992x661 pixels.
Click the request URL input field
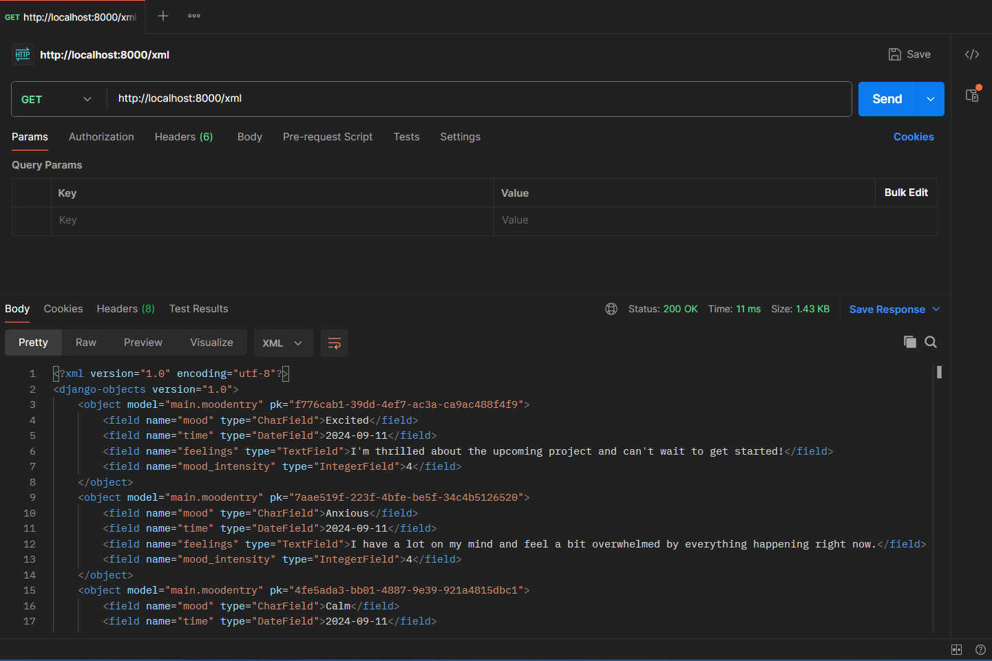(479, 98)
